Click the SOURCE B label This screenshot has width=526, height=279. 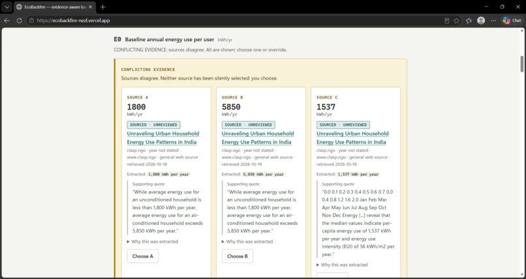(232, 98)
